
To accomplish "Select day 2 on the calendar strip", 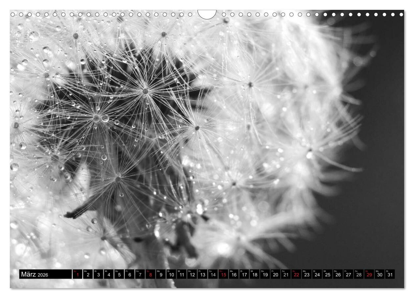I will pos(88,274).
